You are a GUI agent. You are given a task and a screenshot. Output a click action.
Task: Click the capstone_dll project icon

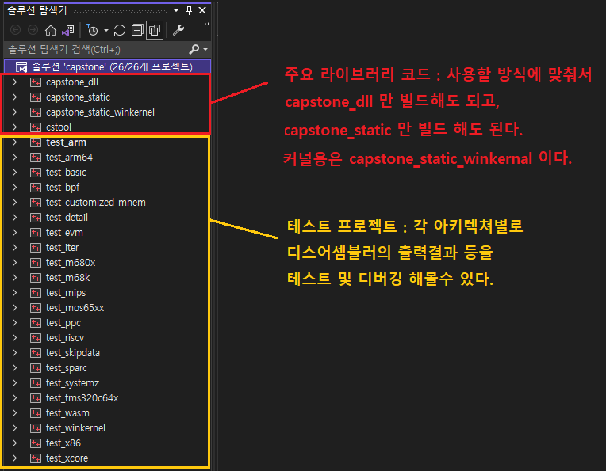tap(36, 82)
